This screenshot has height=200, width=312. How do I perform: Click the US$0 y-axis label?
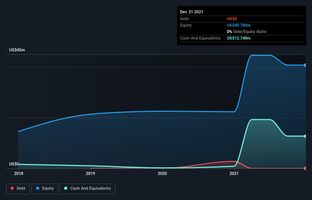14,164
